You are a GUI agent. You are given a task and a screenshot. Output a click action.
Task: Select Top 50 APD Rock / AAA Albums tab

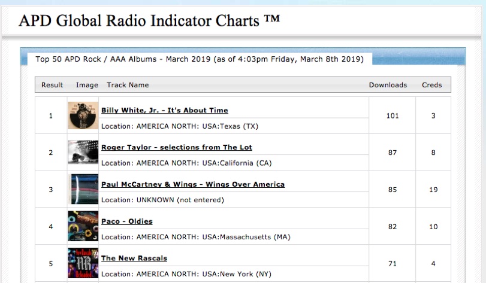pyautogui.click(x=199, y=59)
